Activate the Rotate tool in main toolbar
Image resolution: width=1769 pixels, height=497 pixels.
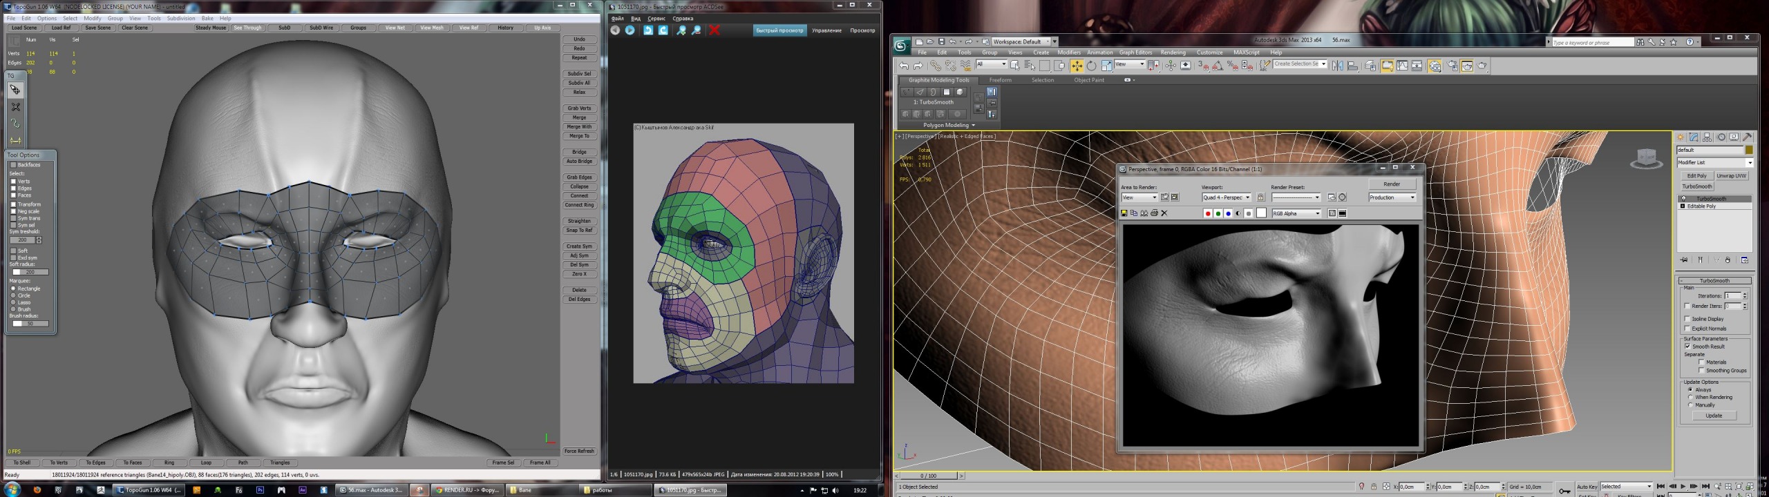coord(1091,66)
